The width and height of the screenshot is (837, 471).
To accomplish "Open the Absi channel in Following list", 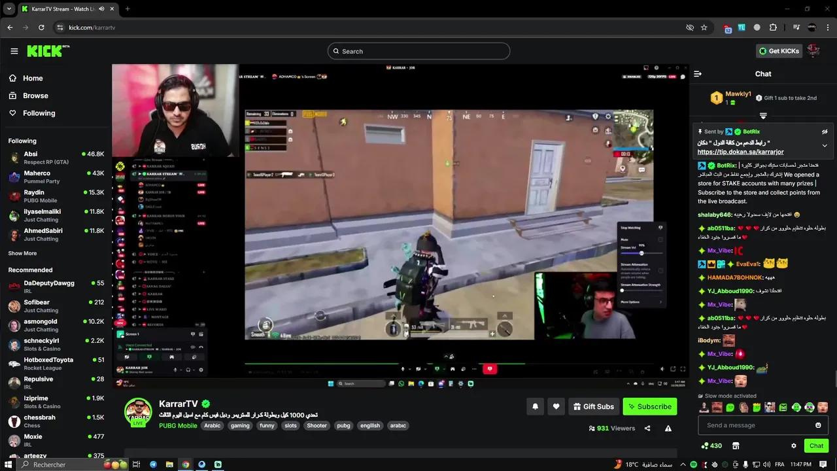I will [56, 158].
